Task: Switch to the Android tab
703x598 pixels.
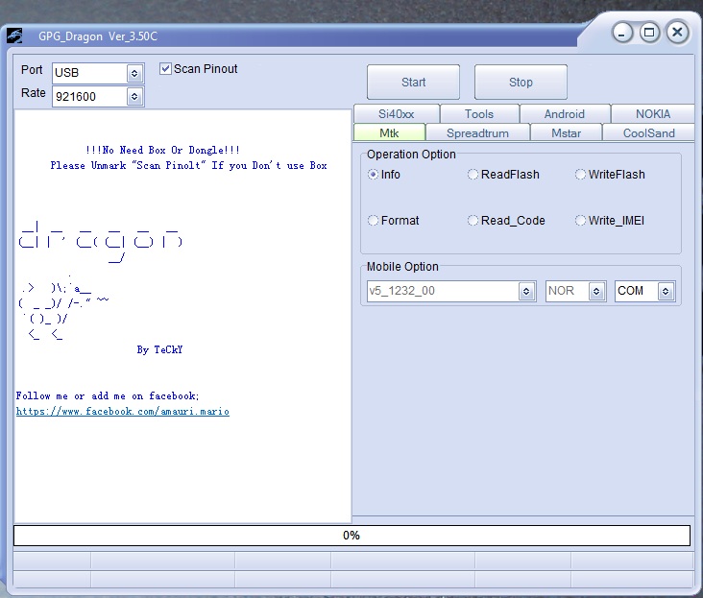Action: pyautogui.click(x=565, y=114)
